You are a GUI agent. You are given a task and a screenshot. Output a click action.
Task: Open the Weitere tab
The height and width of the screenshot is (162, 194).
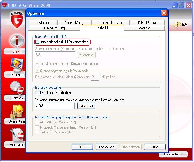click(x=144, y=28)
